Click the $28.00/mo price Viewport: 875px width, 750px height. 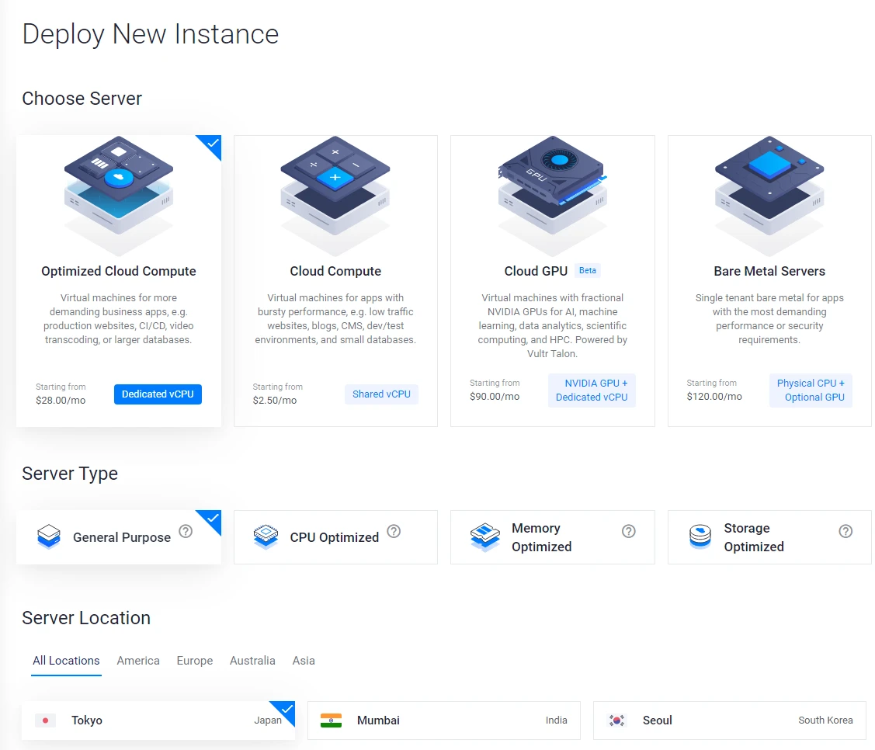(61, 401)
